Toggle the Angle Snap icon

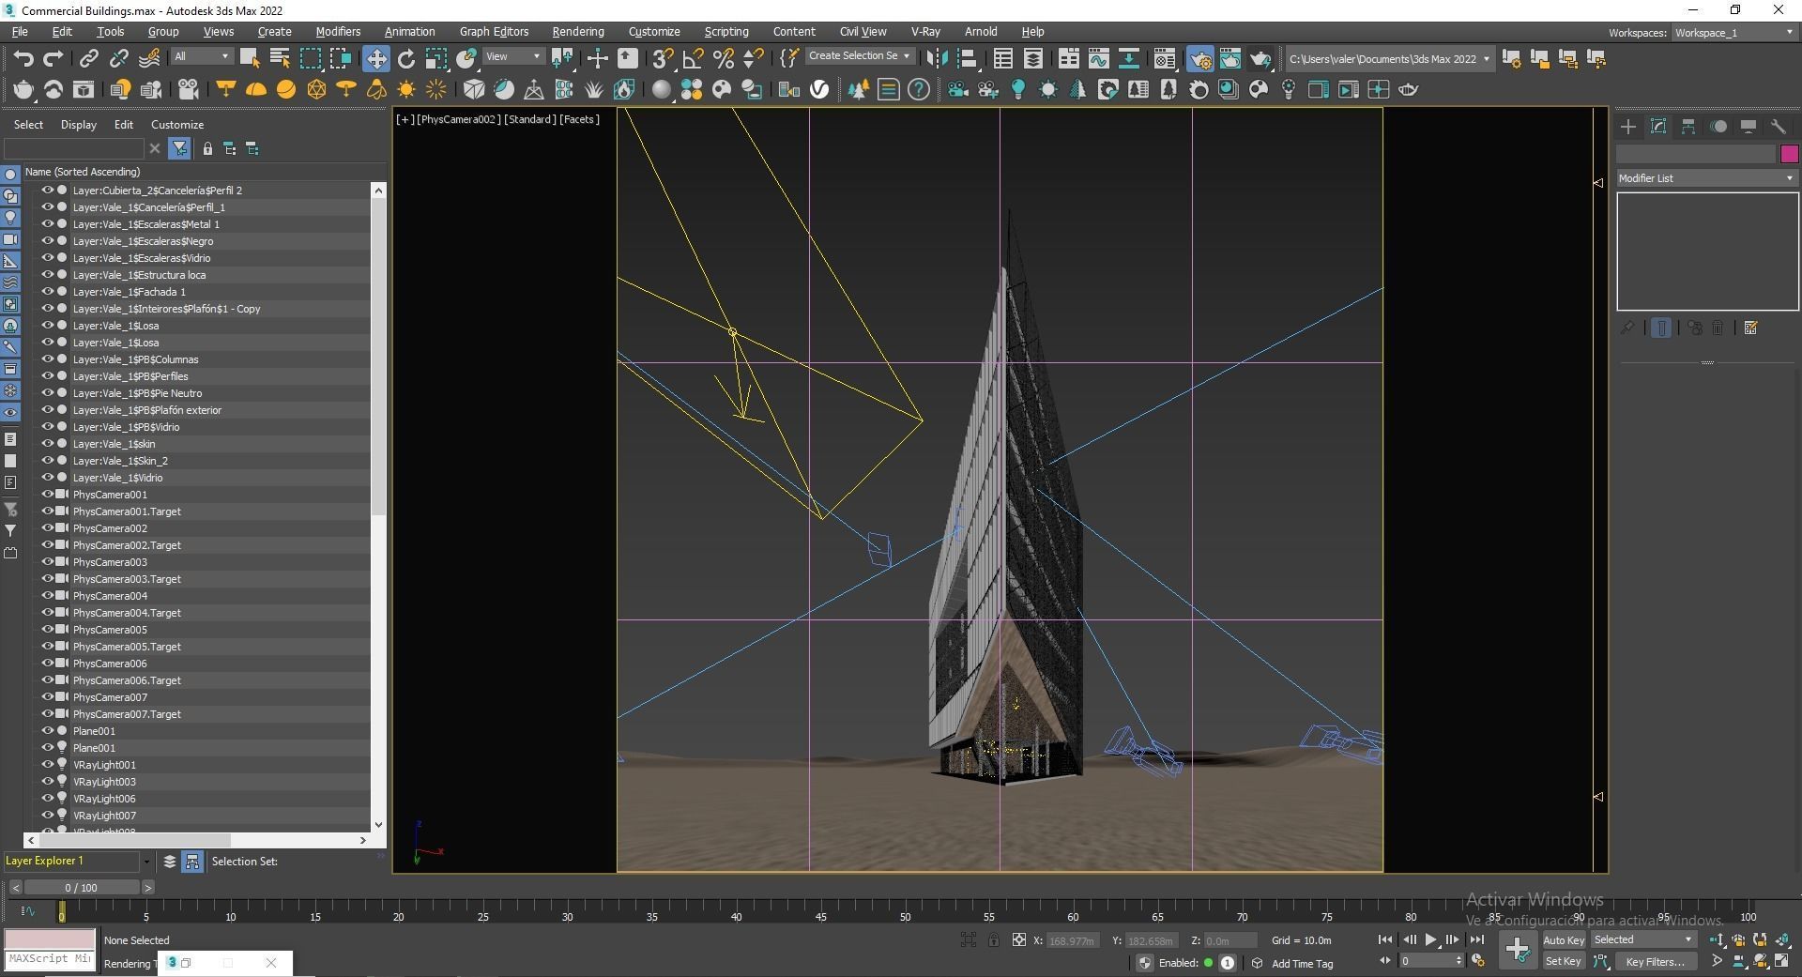pos(693,59)
